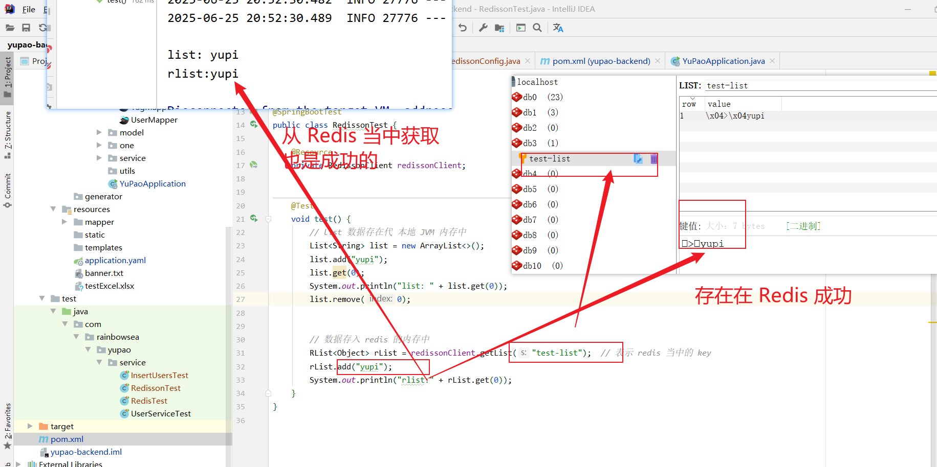Open RedisTest class in project tree
This screenshot has width=937, height=467.
[x=149, y=401]
